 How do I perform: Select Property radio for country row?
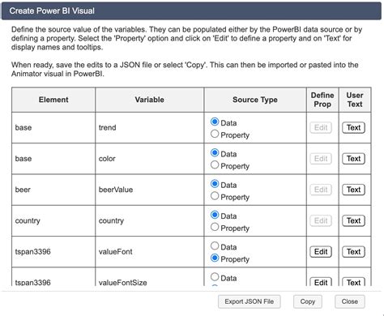tap(215, 227)
